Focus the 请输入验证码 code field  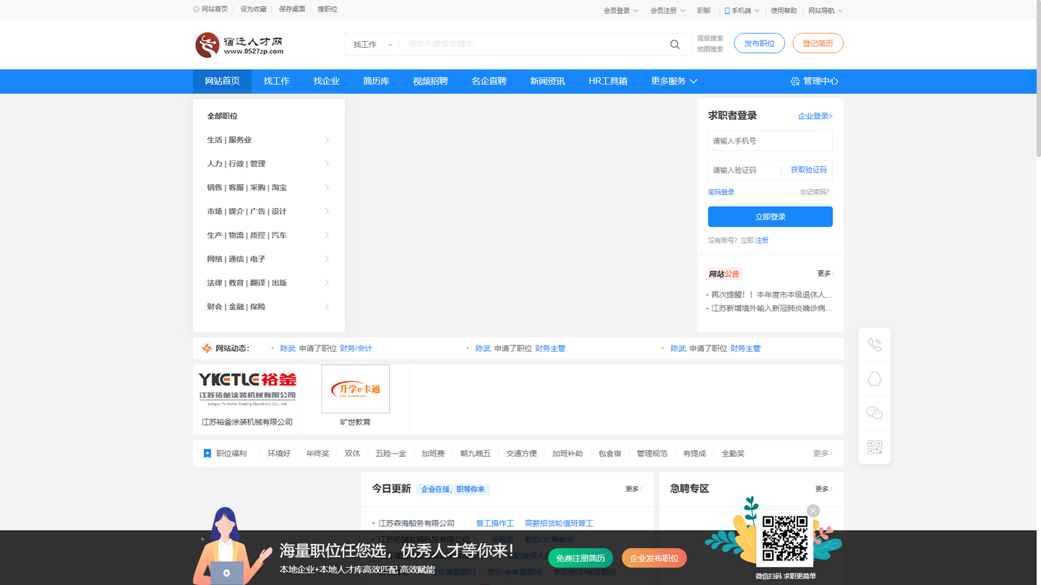point(744,170)
